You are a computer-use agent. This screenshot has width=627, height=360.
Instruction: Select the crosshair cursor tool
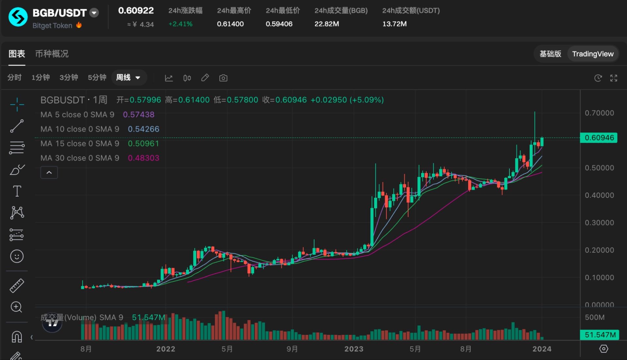(17, 104)
